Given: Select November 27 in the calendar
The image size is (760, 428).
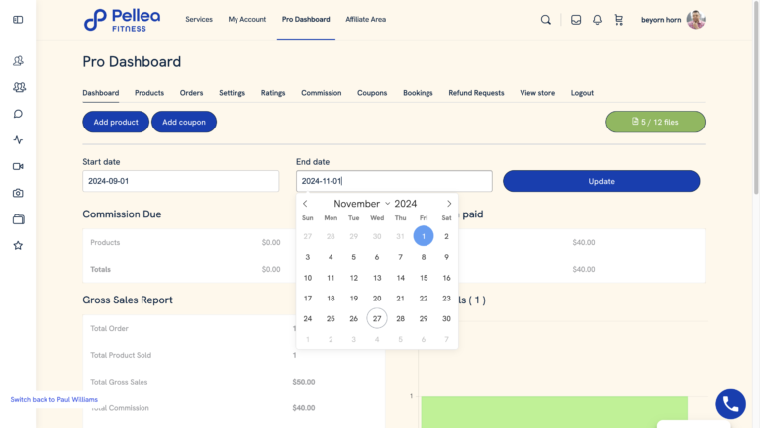Looking at the screenshot, I should [x=377, y=318].
